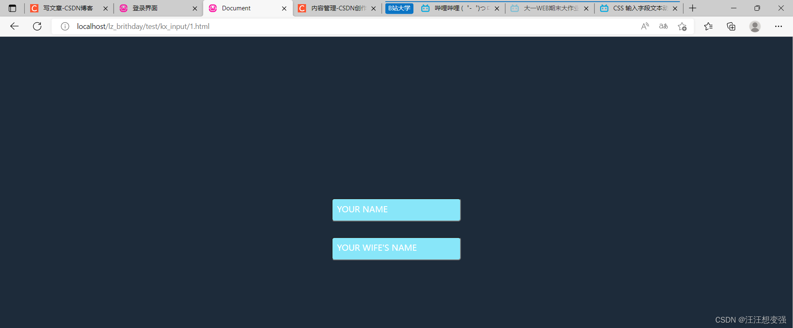
Task: Open the read aloud icon
Action: coord(645,26)
